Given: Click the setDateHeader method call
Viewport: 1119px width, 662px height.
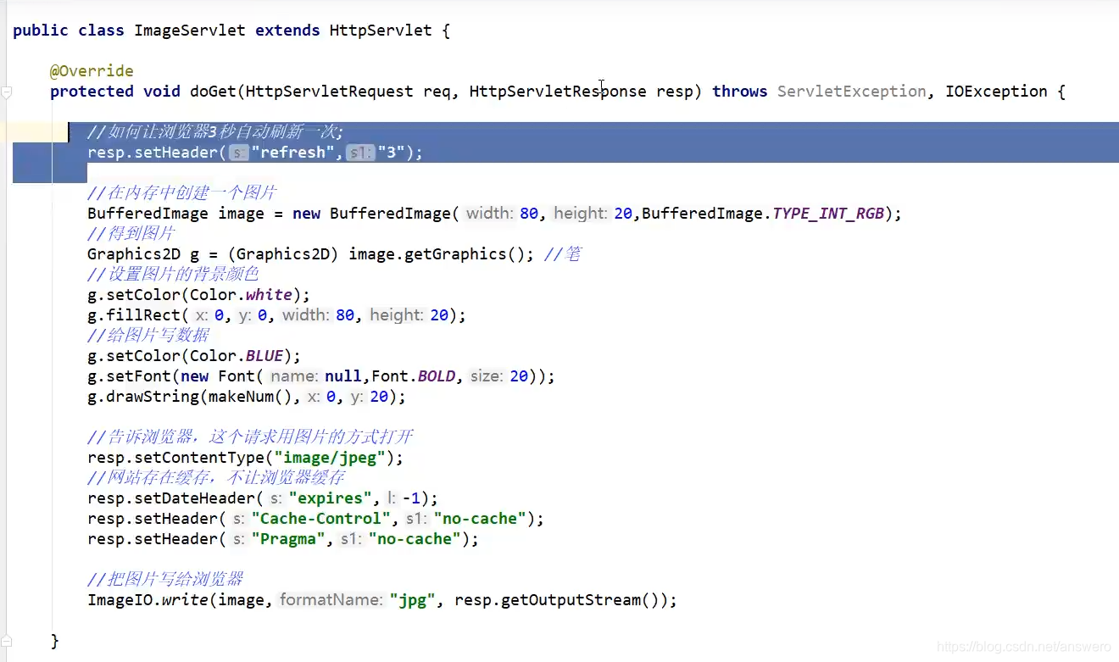Looking at the screenshot, I should [x=194, y=498].
